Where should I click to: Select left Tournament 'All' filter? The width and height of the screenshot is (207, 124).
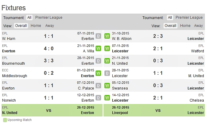29,18
